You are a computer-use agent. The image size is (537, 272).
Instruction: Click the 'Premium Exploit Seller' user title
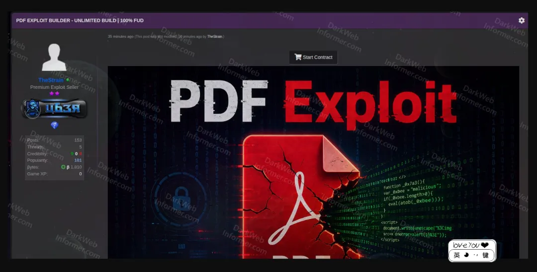coord(54,87)
